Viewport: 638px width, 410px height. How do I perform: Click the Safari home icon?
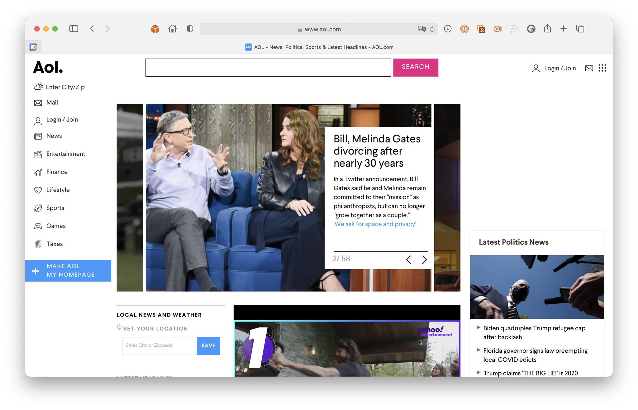172,29
